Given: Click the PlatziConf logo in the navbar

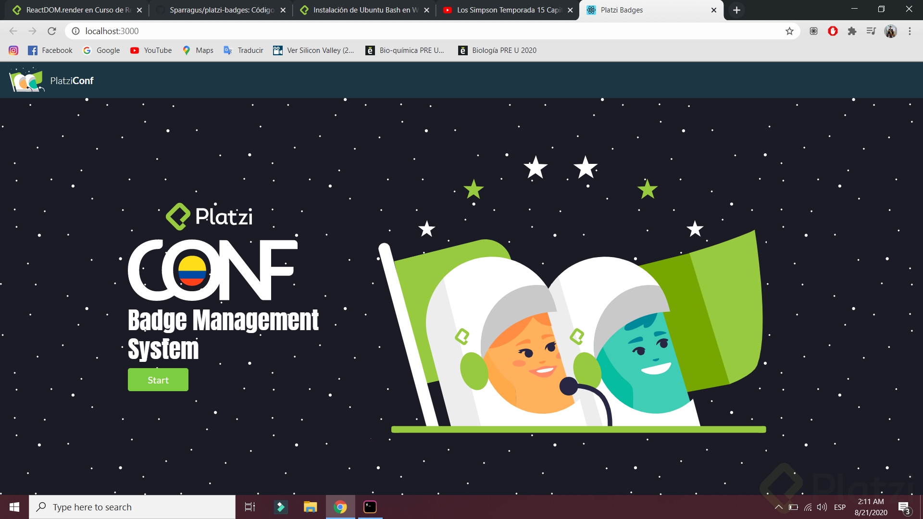Looking at the screenshot, I should point(51,80).
